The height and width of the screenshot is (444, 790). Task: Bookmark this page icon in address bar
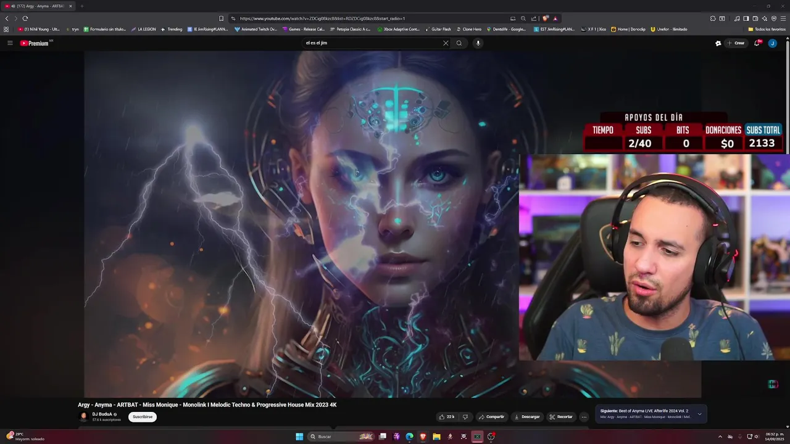221,18
